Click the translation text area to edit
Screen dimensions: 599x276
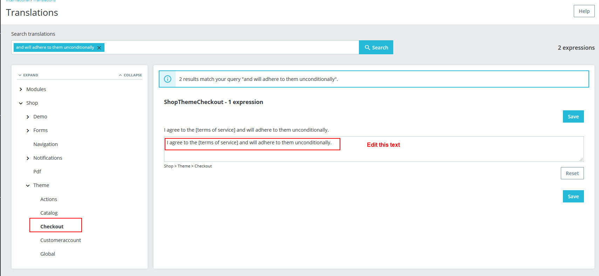(374, 149)
